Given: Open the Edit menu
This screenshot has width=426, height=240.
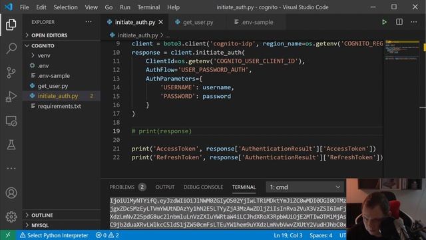Looking at the screenshot, I should (41, 7).
